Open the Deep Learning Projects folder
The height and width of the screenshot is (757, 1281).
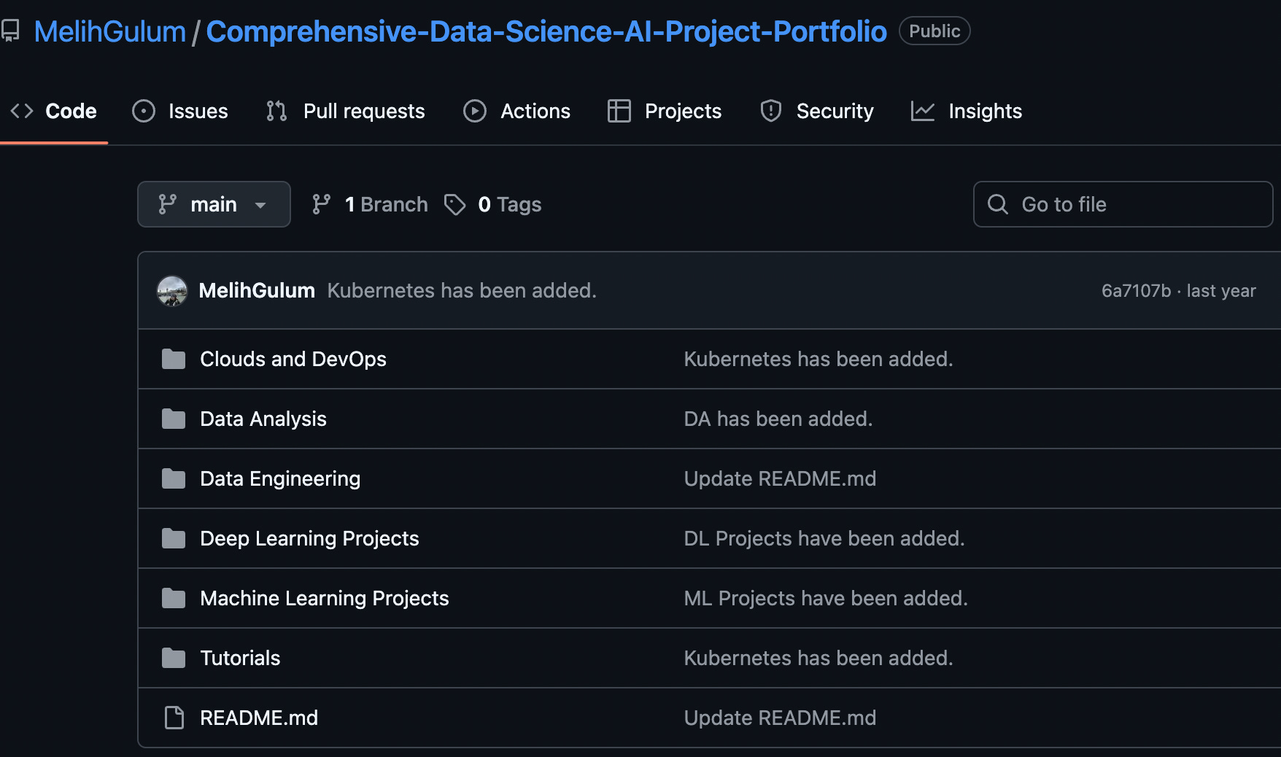coord(309,538)
